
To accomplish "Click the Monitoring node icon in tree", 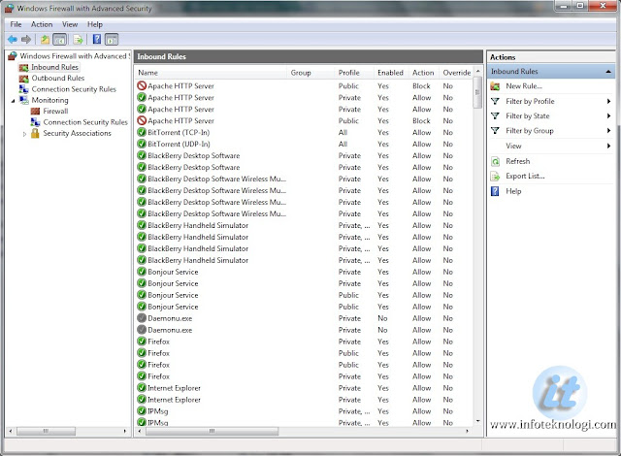I will coord(24,100).
